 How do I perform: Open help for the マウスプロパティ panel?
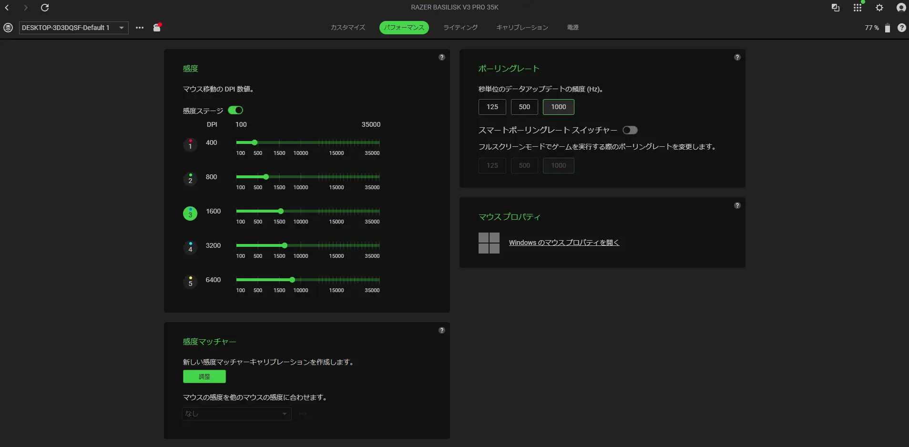tap(737, 205)
